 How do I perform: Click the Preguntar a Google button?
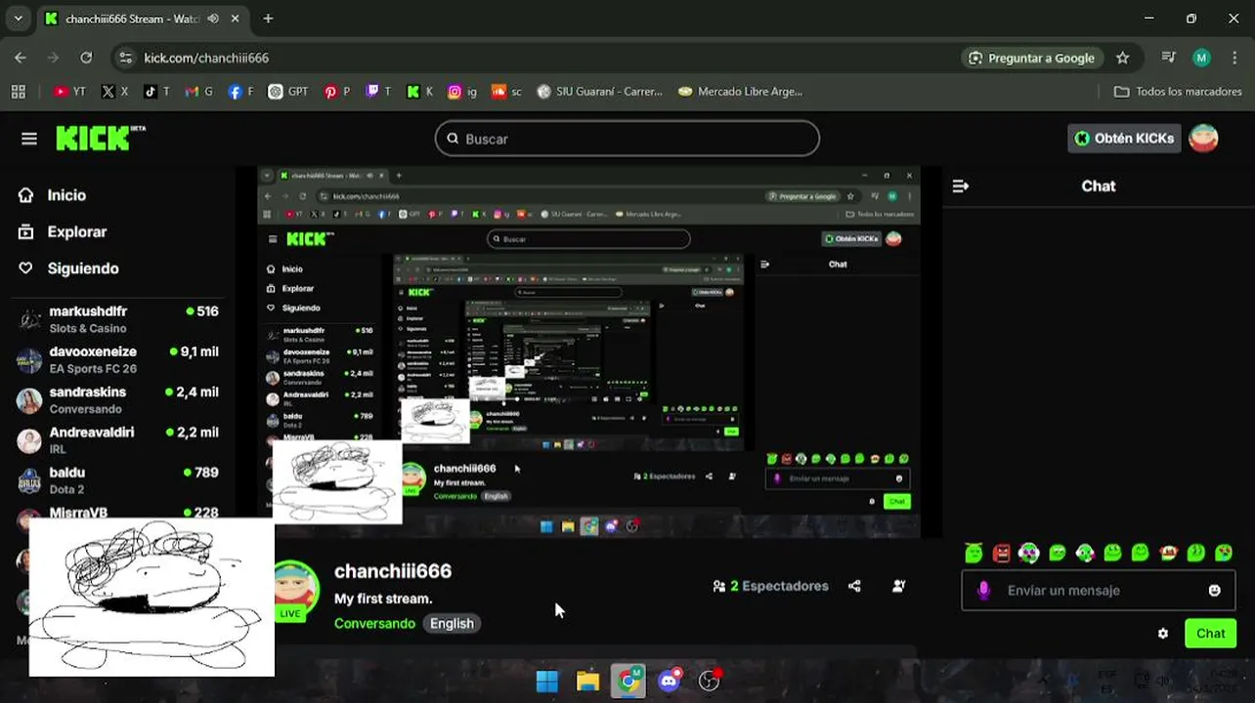click(x=1031, y=58)
